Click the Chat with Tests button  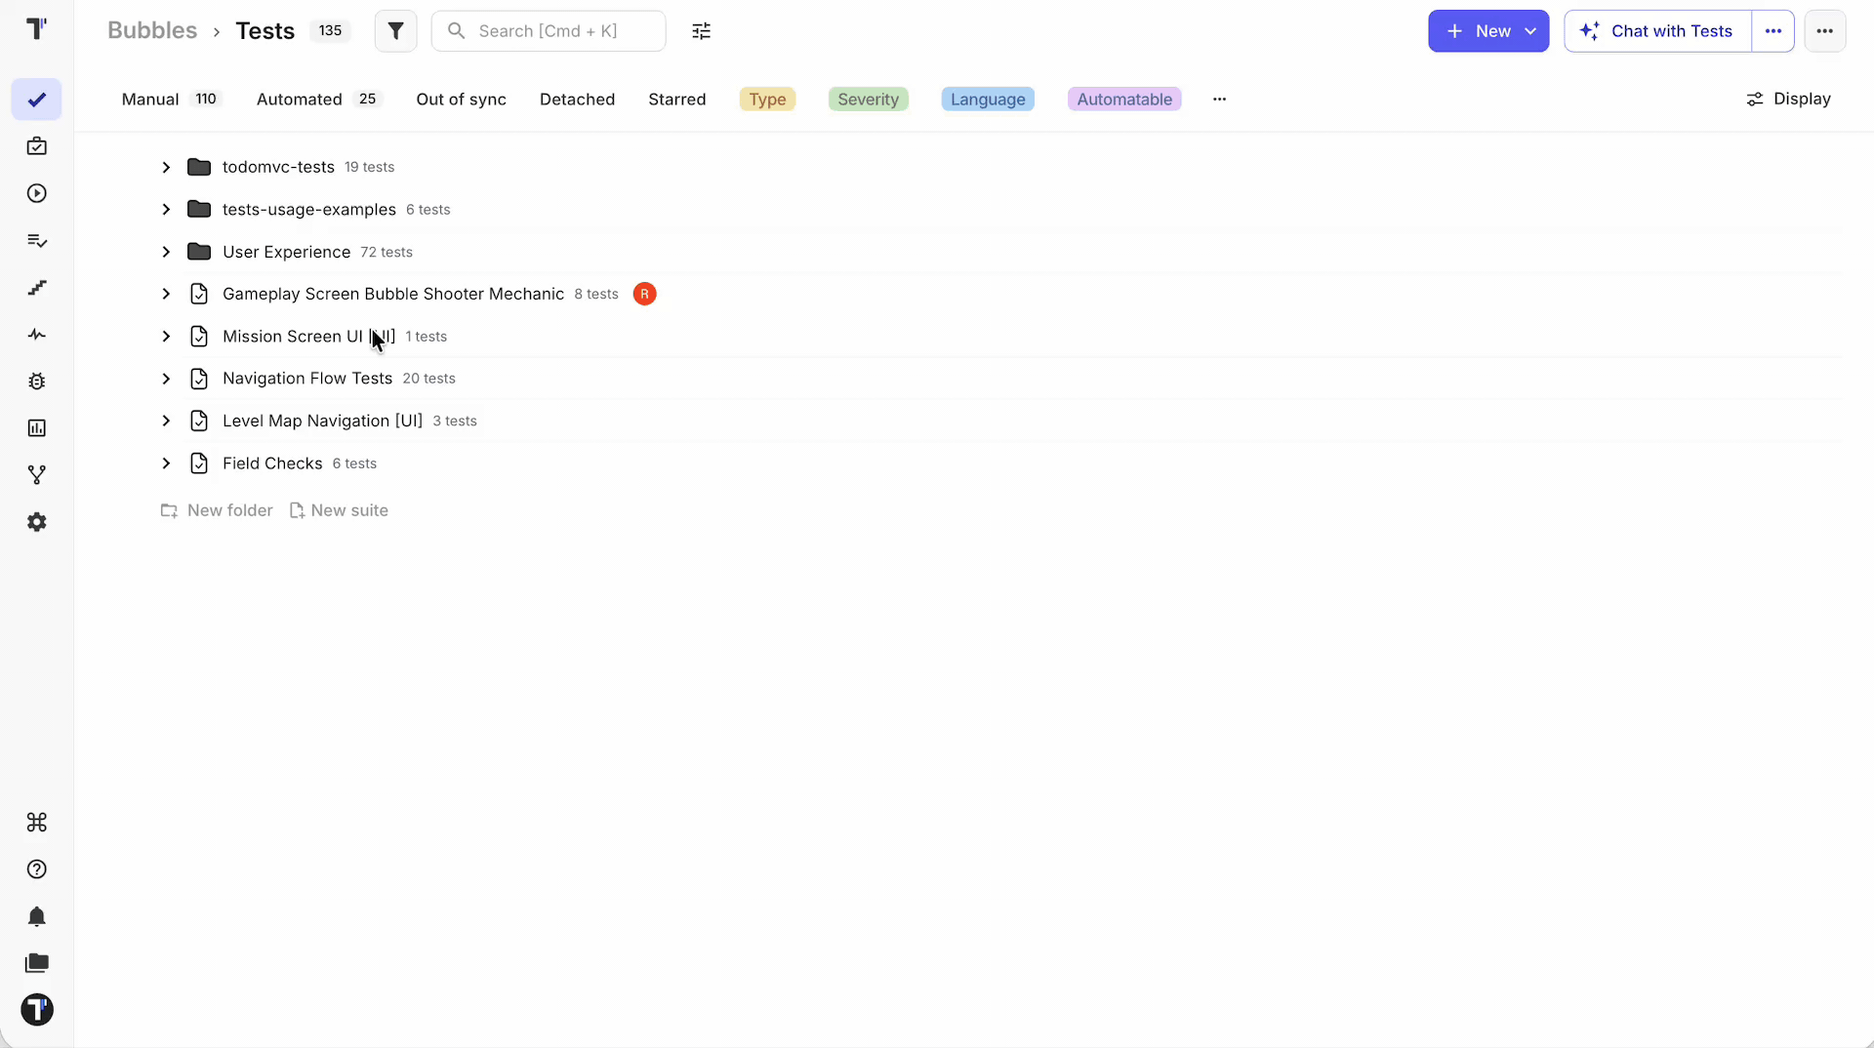[x=1657, y=31]
